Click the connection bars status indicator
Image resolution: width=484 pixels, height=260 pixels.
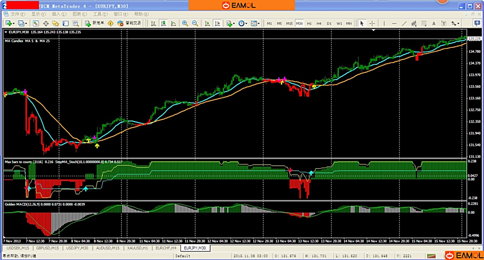click(431, 256)
